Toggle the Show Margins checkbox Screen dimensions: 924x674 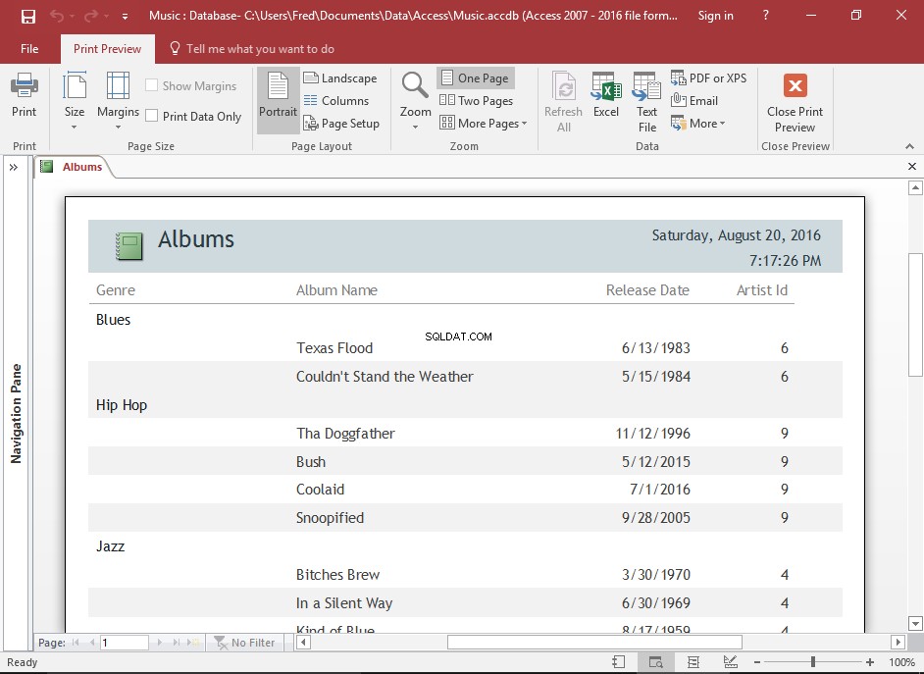pos(151,85)
